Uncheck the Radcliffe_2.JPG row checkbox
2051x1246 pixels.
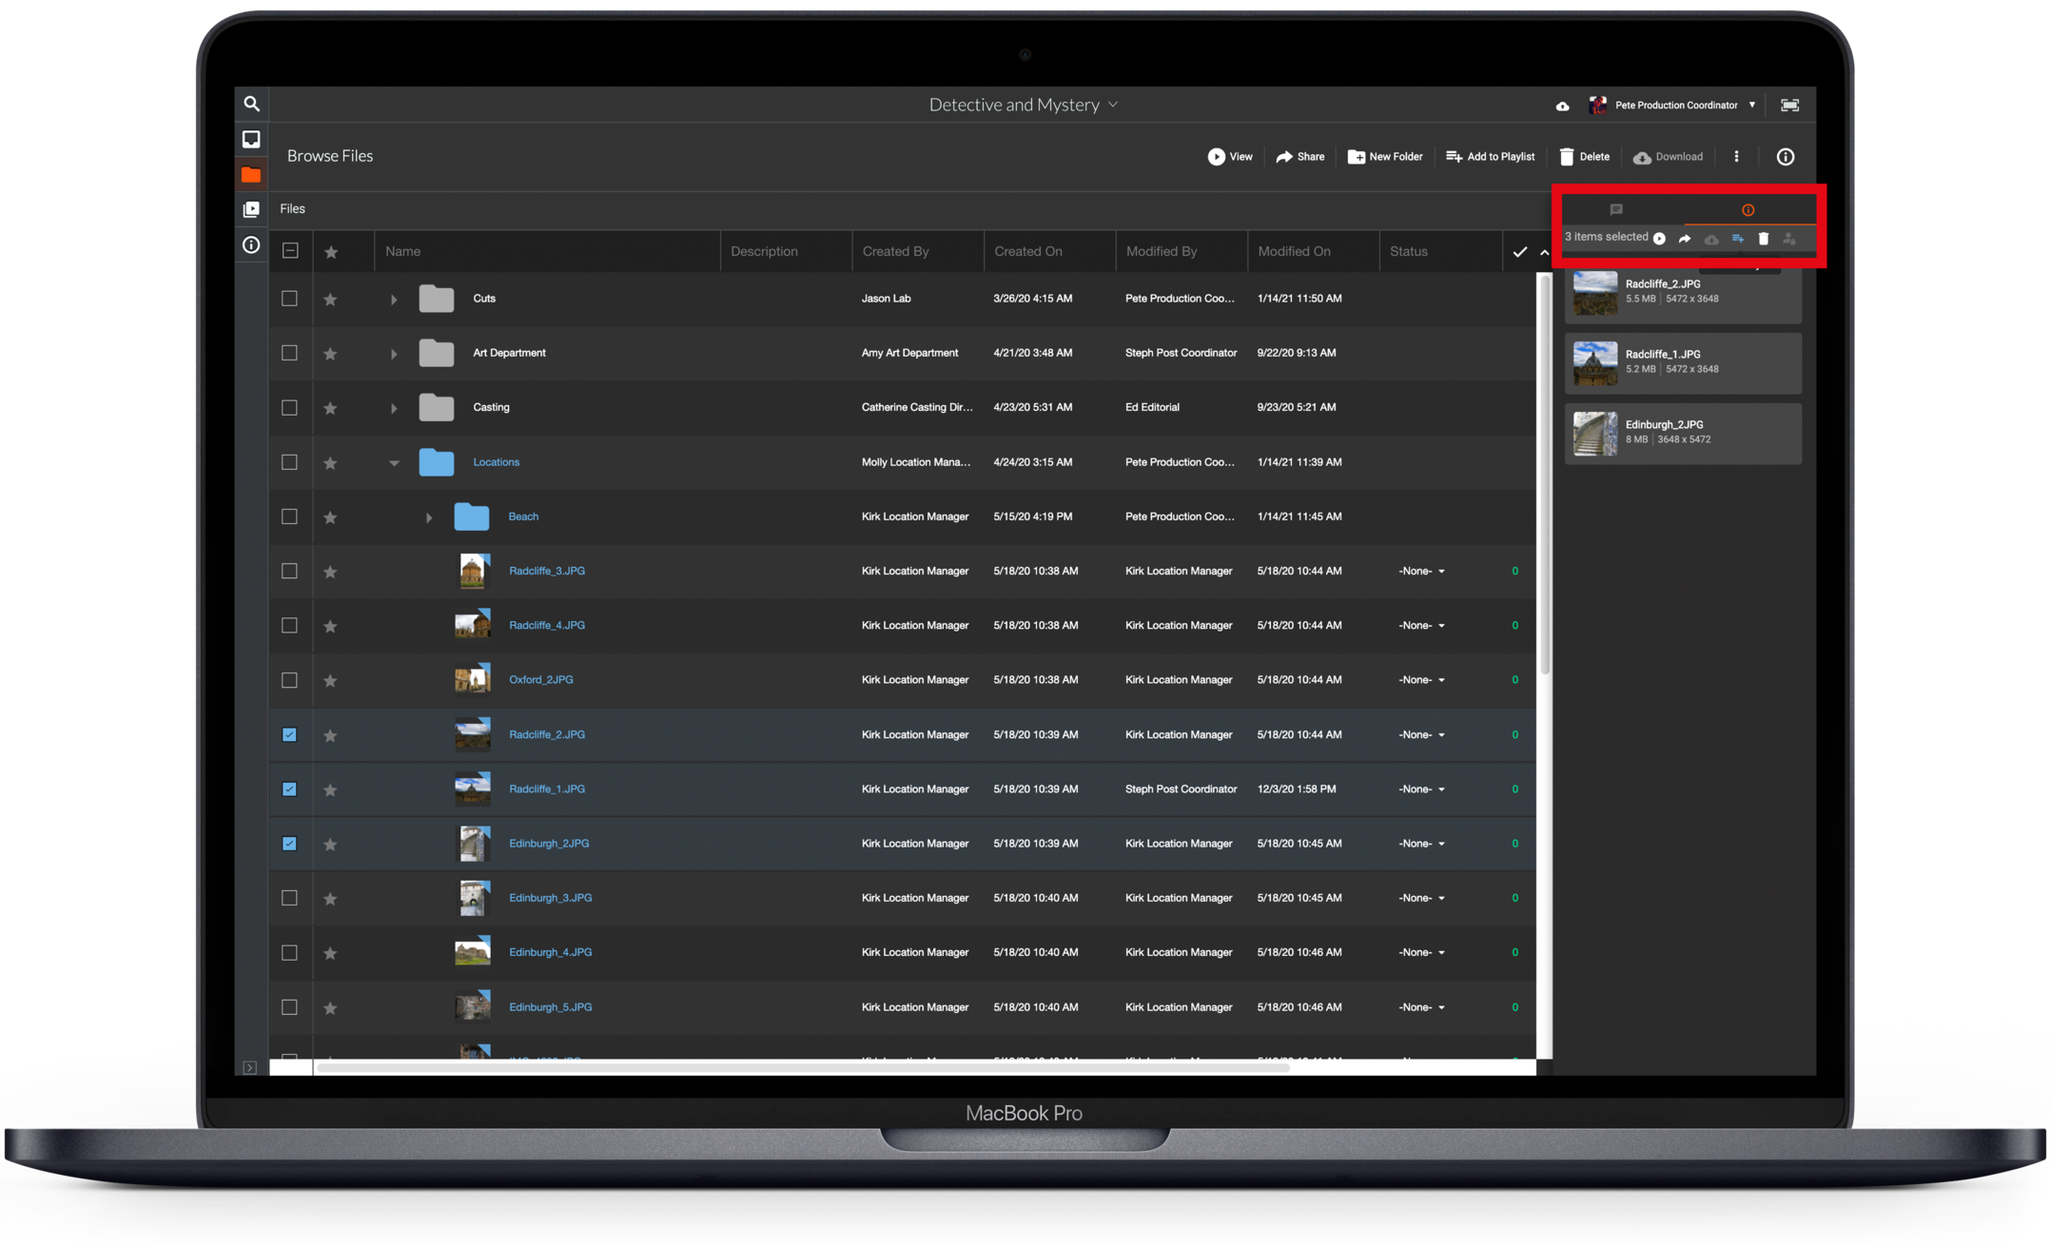[x=289, y=734]
